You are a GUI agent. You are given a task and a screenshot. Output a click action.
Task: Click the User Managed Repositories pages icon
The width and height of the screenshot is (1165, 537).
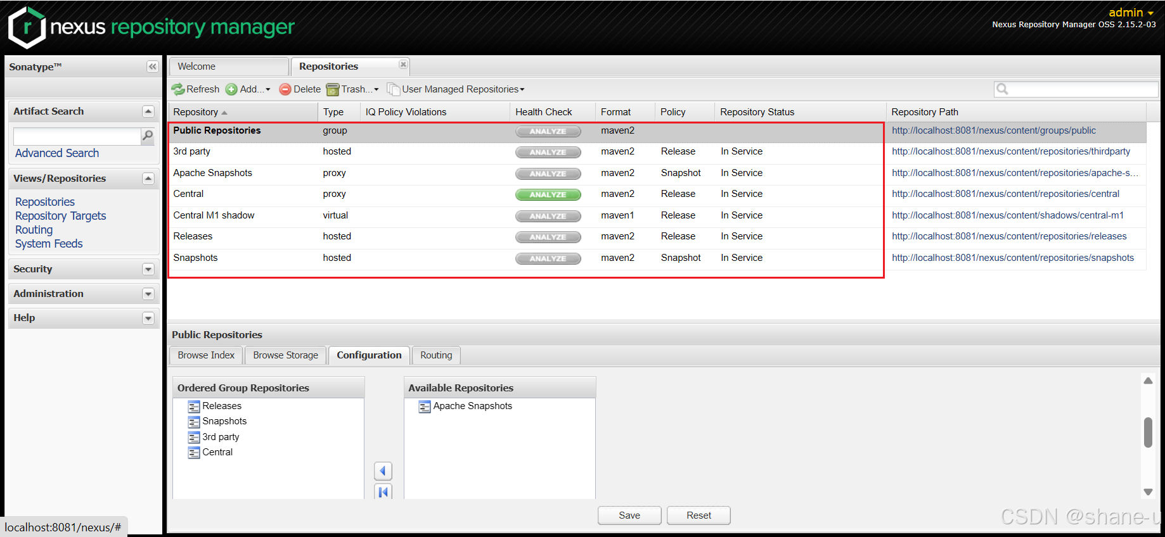pos(394,89)
